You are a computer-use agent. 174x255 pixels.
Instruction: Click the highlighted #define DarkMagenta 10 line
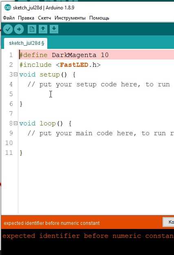97,55
